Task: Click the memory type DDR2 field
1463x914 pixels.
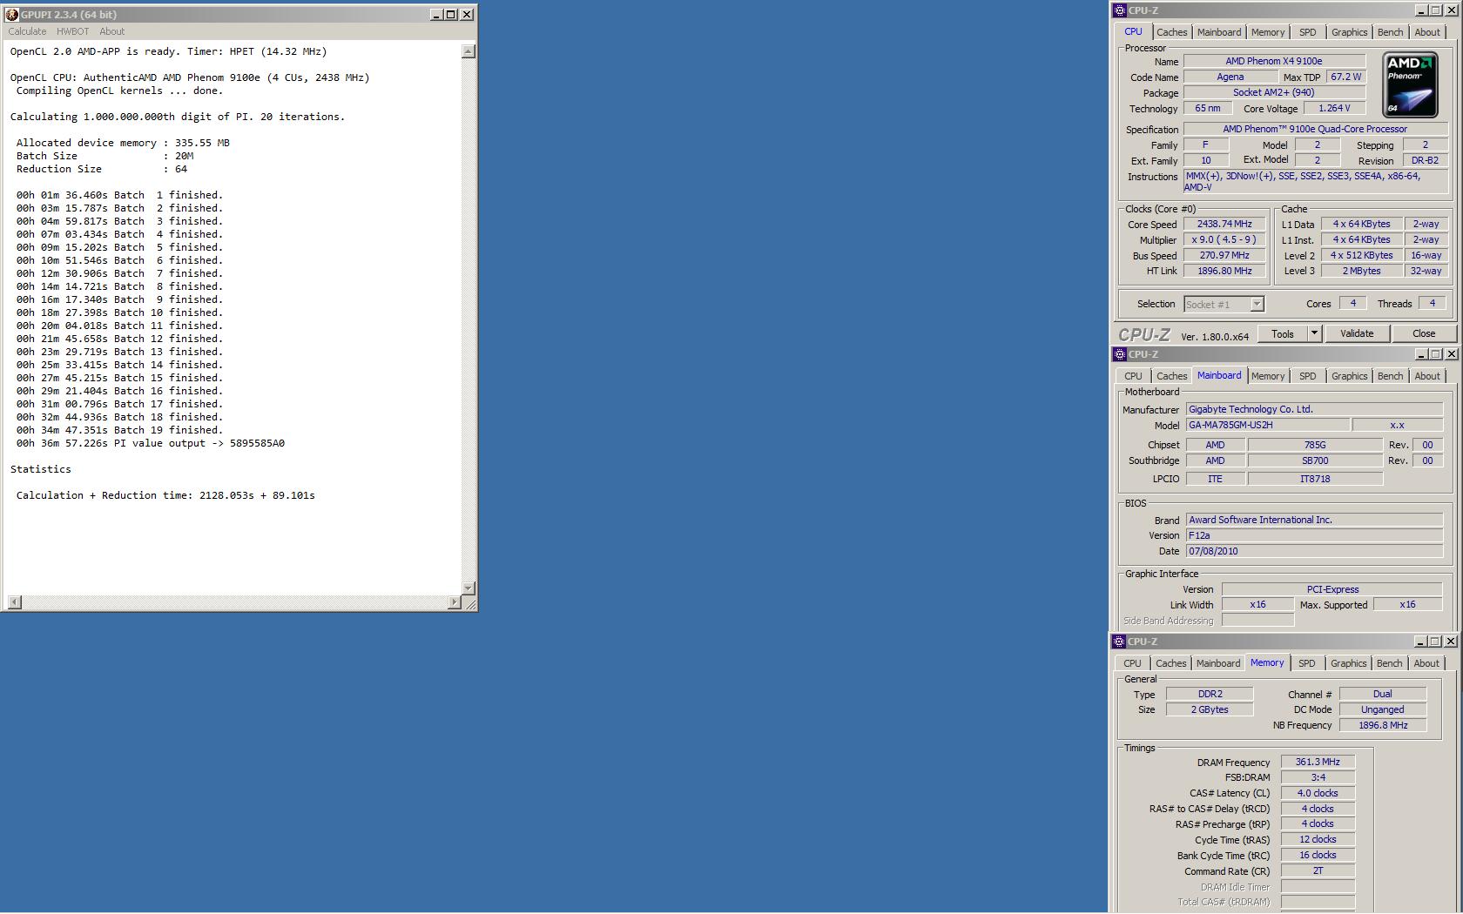Action: point(1210,694)
